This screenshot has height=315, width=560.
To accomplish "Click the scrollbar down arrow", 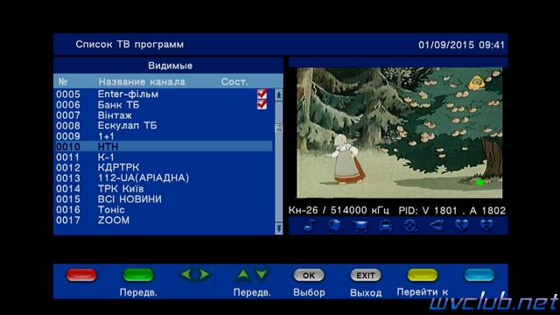I will tap(278, 227).
